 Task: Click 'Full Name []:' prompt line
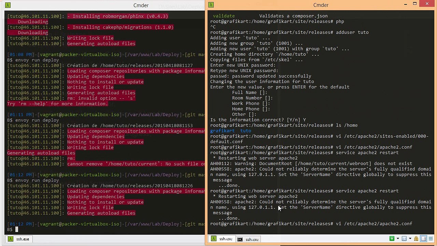pyautogui.click(x=250, y=92)
